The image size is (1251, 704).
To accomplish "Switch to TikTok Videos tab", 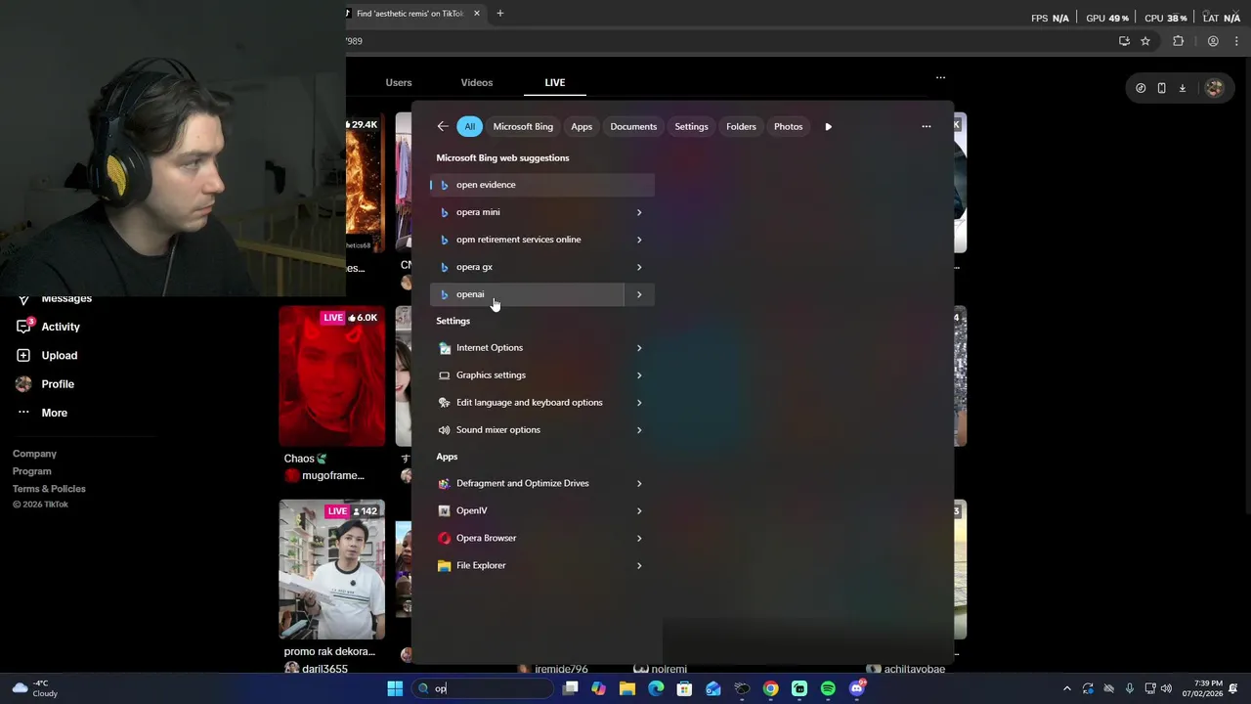I will (x=477, y=82).
